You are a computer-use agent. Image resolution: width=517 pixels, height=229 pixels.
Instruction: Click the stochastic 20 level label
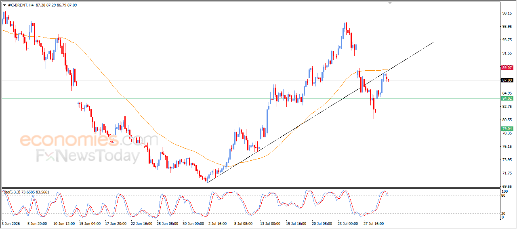(x=503, y=213)
